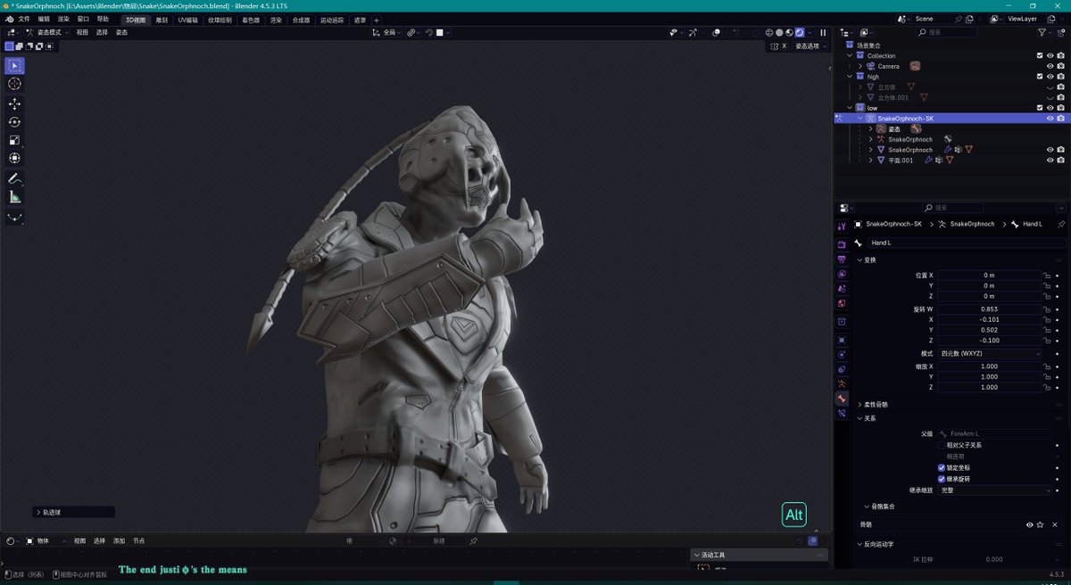This screenshot has height=585, width=1071.
Task: Click the 旋转 W value field 0.853
Action: point(989,309)
